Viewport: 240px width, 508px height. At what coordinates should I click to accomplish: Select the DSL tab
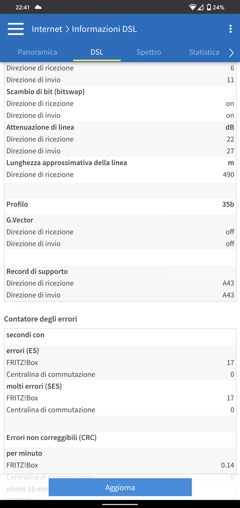97,52
